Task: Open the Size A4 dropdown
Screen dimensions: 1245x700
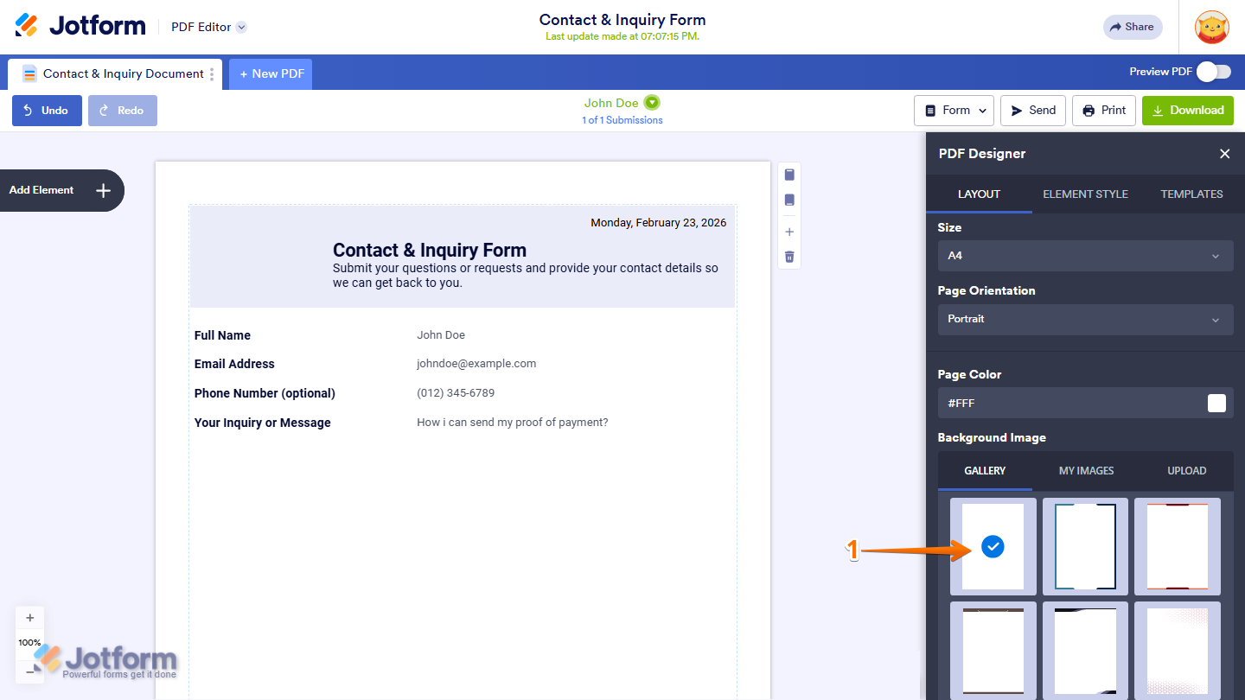Action: click(x=1085, y=256)
